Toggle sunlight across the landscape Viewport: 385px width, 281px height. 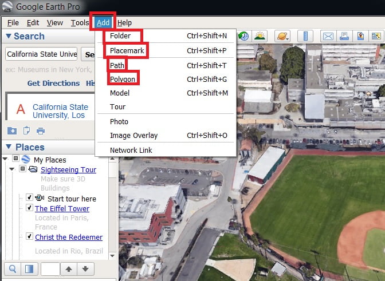[260, 36]
